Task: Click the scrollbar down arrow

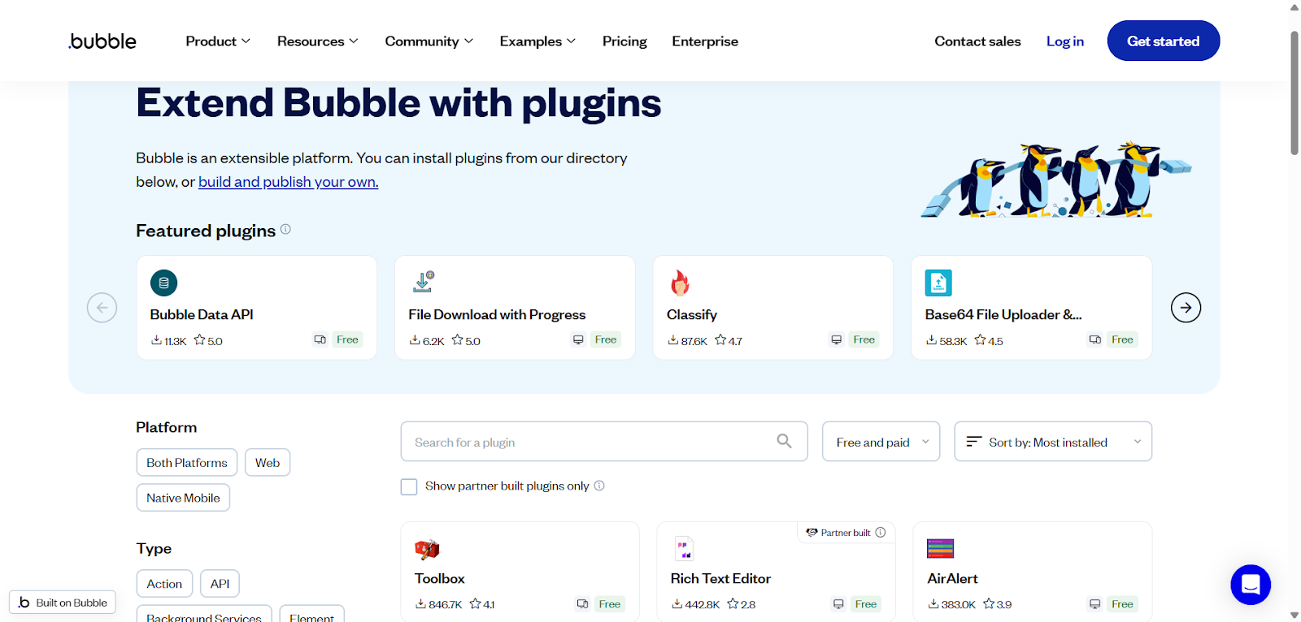Action: pyautogui.click(x=1294, y=616)
